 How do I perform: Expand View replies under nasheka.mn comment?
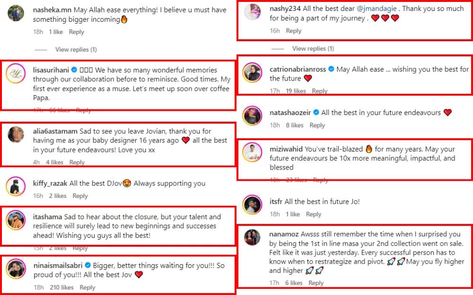coord(76,50)
